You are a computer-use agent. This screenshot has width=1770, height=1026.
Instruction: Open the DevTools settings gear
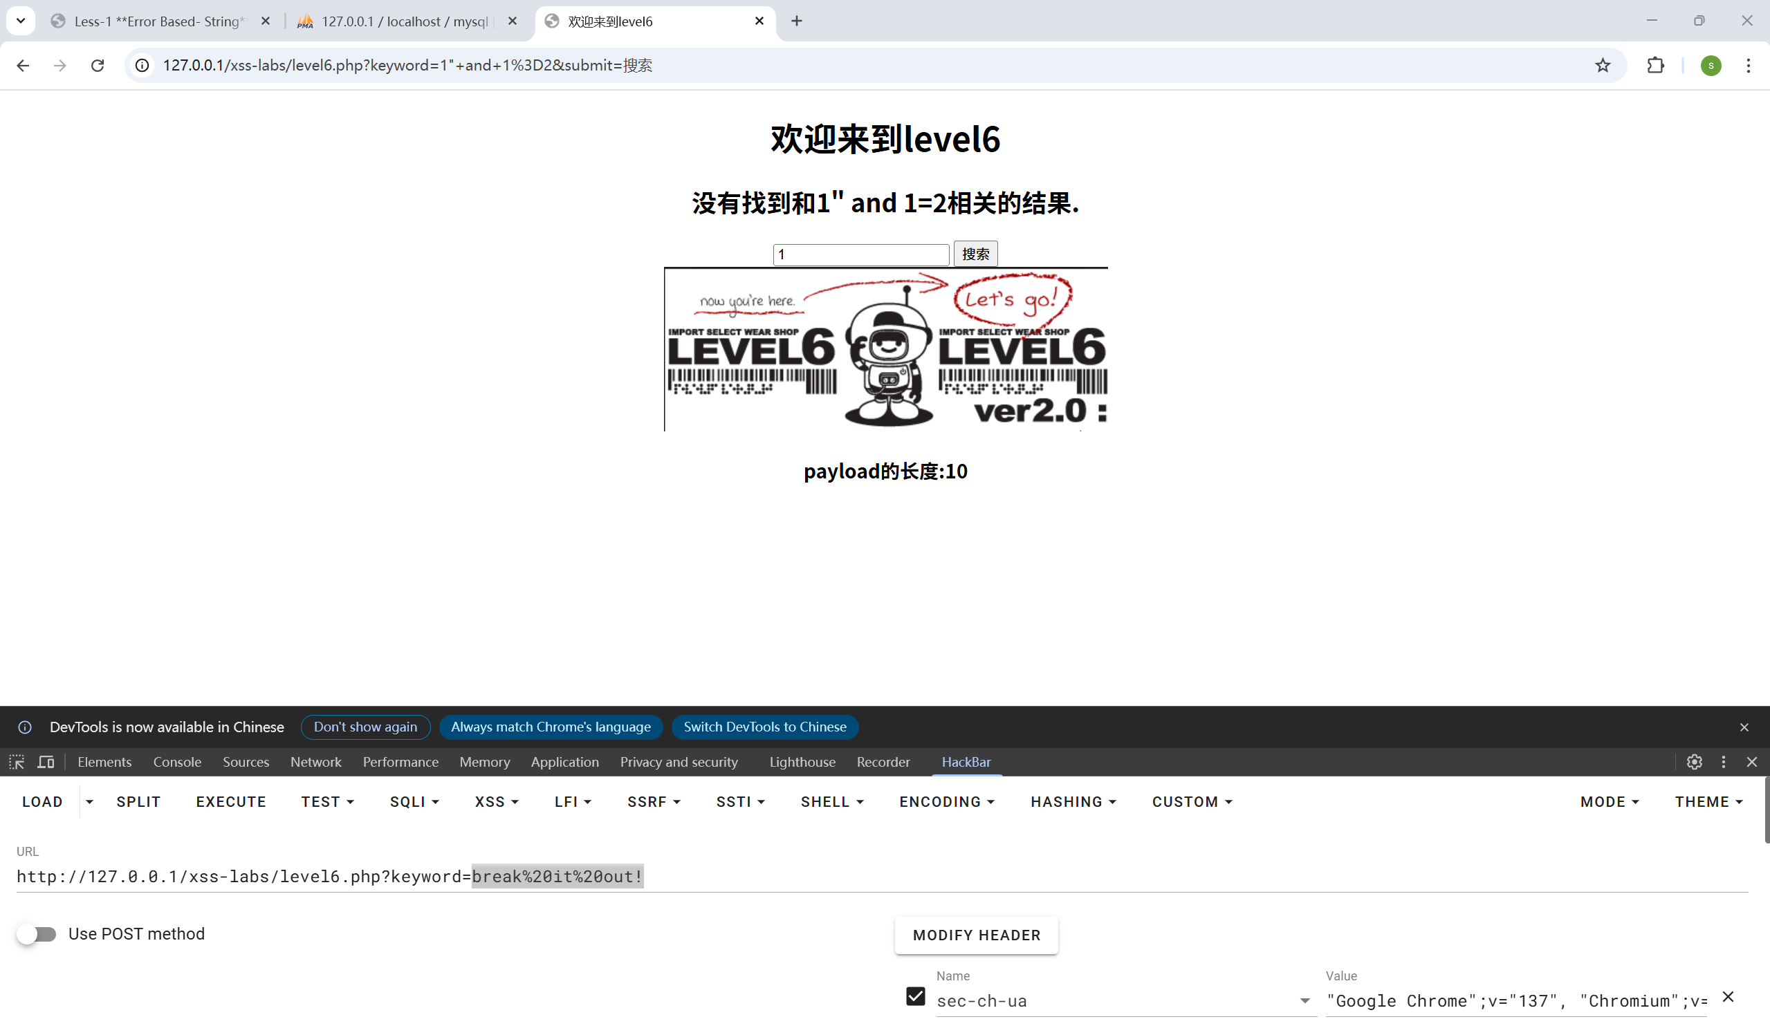coord(1694,762)
